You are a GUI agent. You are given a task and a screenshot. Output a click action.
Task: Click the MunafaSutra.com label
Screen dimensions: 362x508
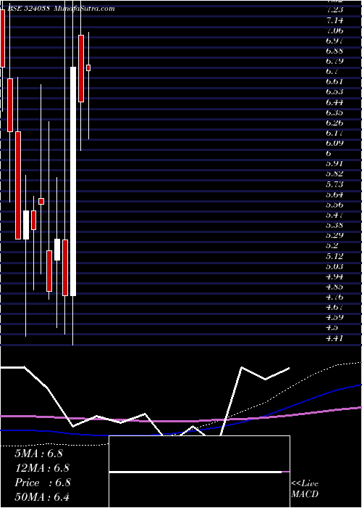[x=84, y=9]
